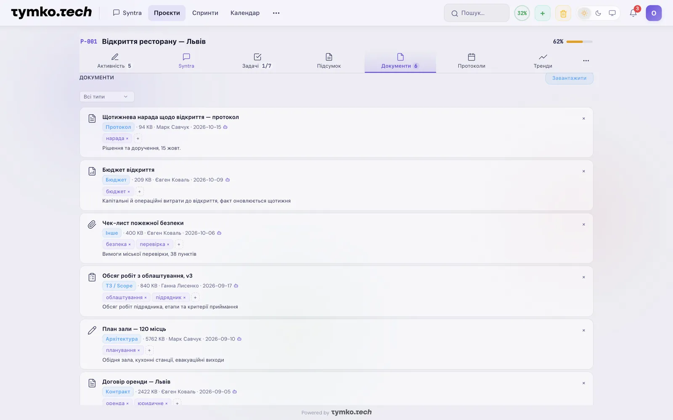Click the tymko.tech logo
Image resolution: width=673 pixels, height=420 pixels.
click(51, 13)
